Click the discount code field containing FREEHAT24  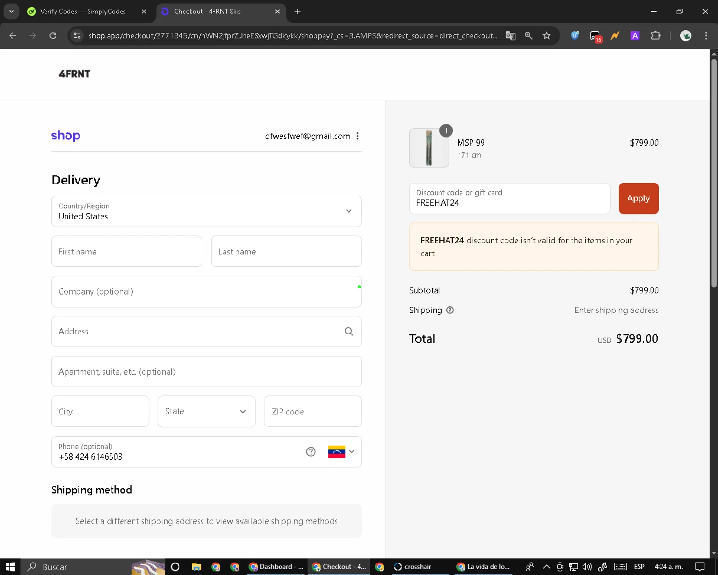509,198
